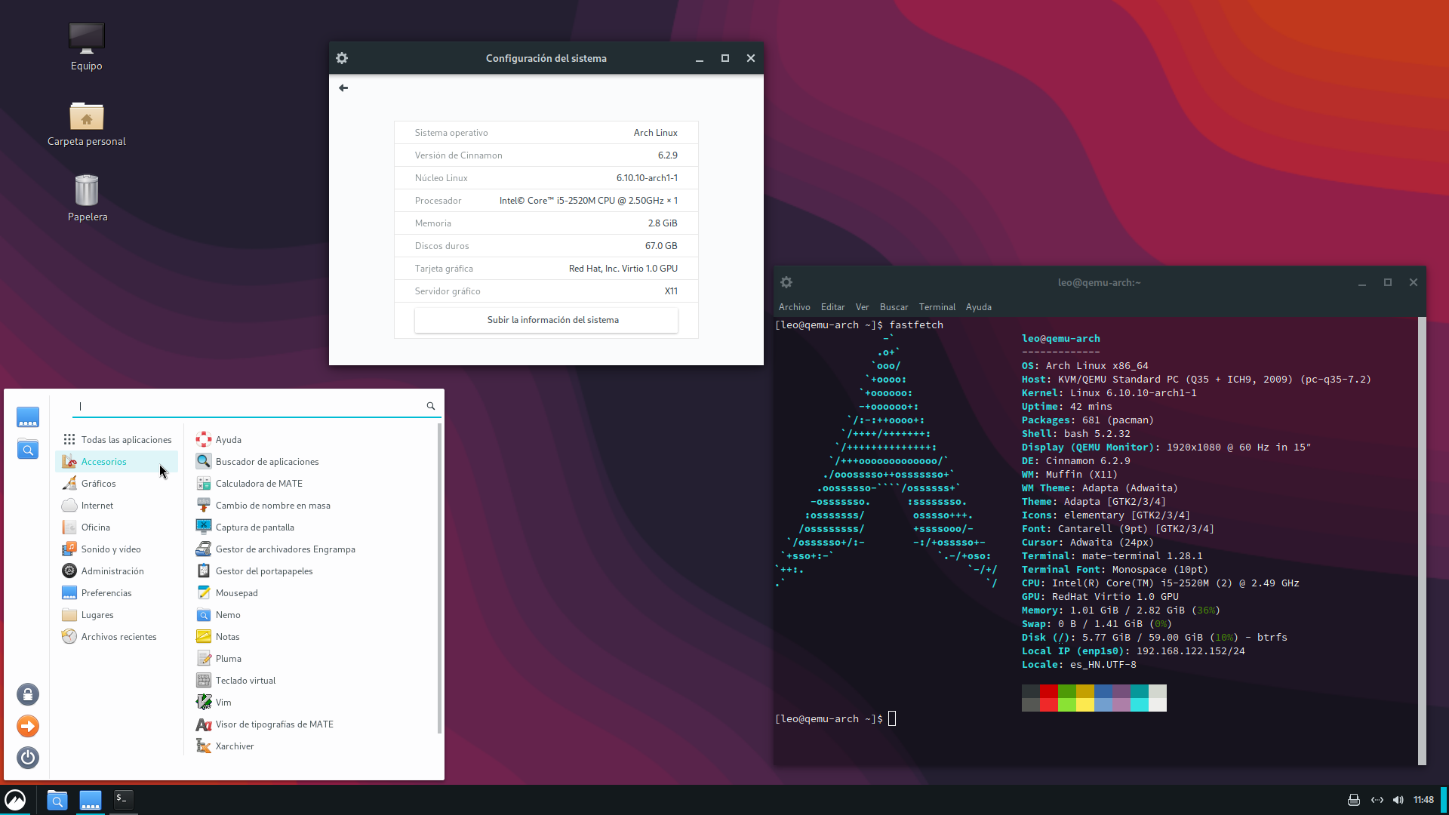Open the Equipo desktop icon
Viewport: 1449px width, 815px height.
[x=86, y=47]
